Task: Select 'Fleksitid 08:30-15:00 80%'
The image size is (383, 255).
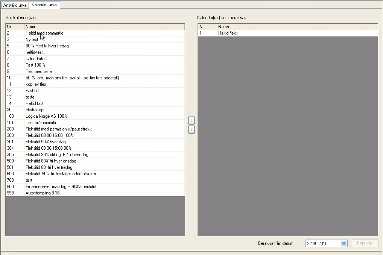Action: pos(95,148)
